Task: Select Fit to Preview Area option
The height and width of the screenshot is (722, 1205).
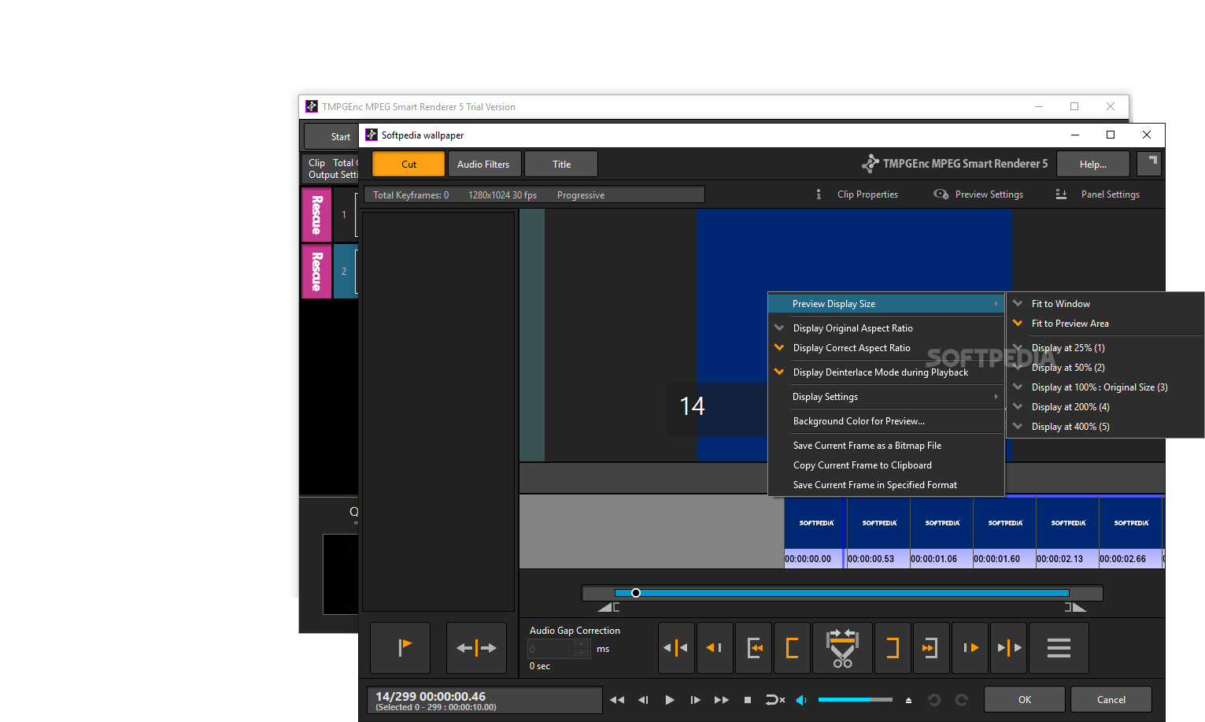Action: (x=1106, y=324)
